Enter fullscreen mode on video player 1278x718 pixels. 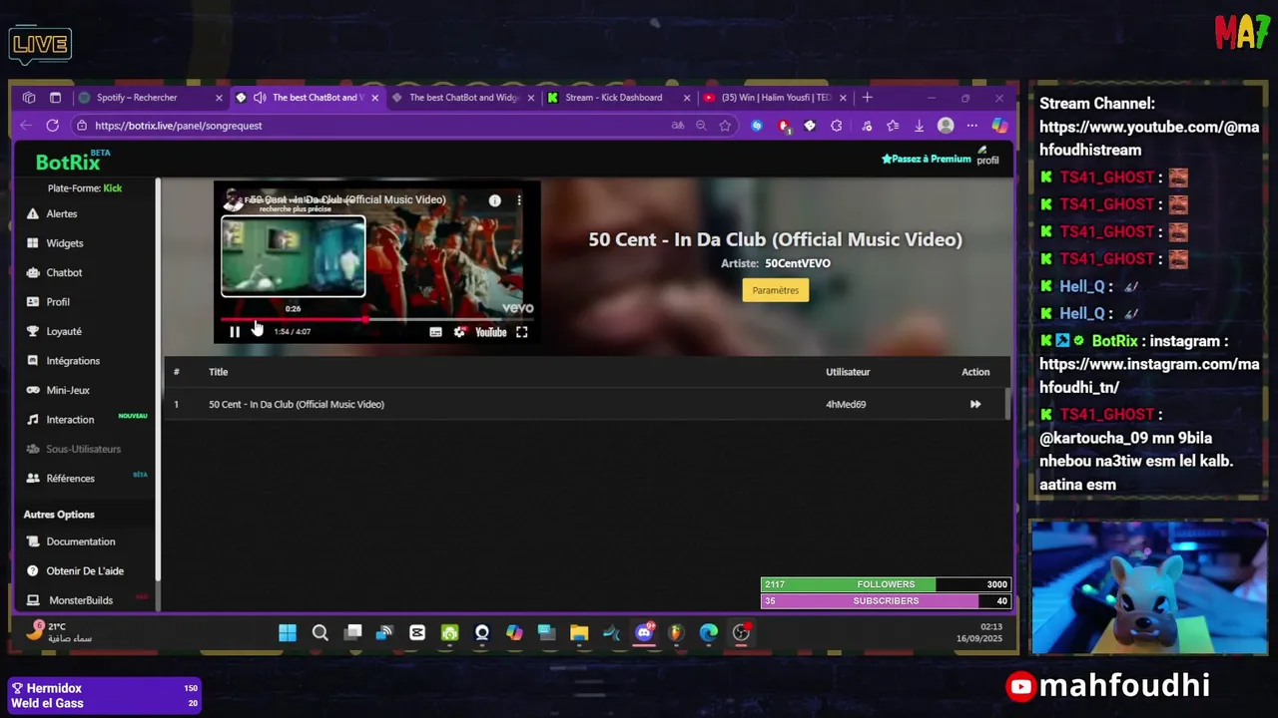[x=521, y=332]
